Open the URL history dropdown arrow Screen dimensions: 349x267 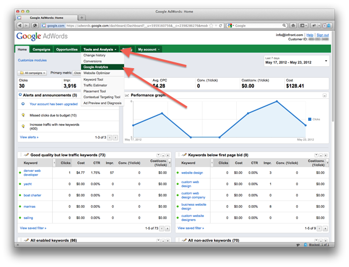tap(216, 26)
